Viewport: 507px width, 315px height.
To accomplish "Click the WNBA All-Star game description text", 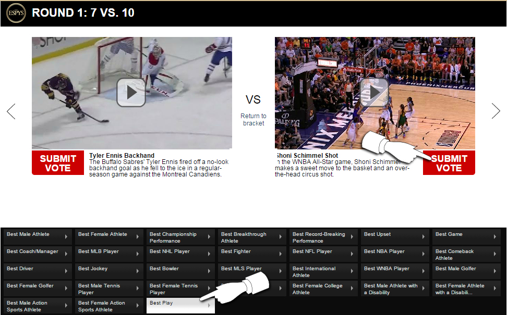I will (342, 168).
